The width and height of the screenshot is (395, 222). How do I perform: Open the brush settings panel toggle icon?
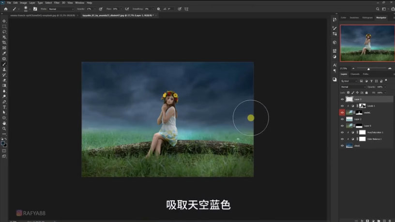coord(35,9)
